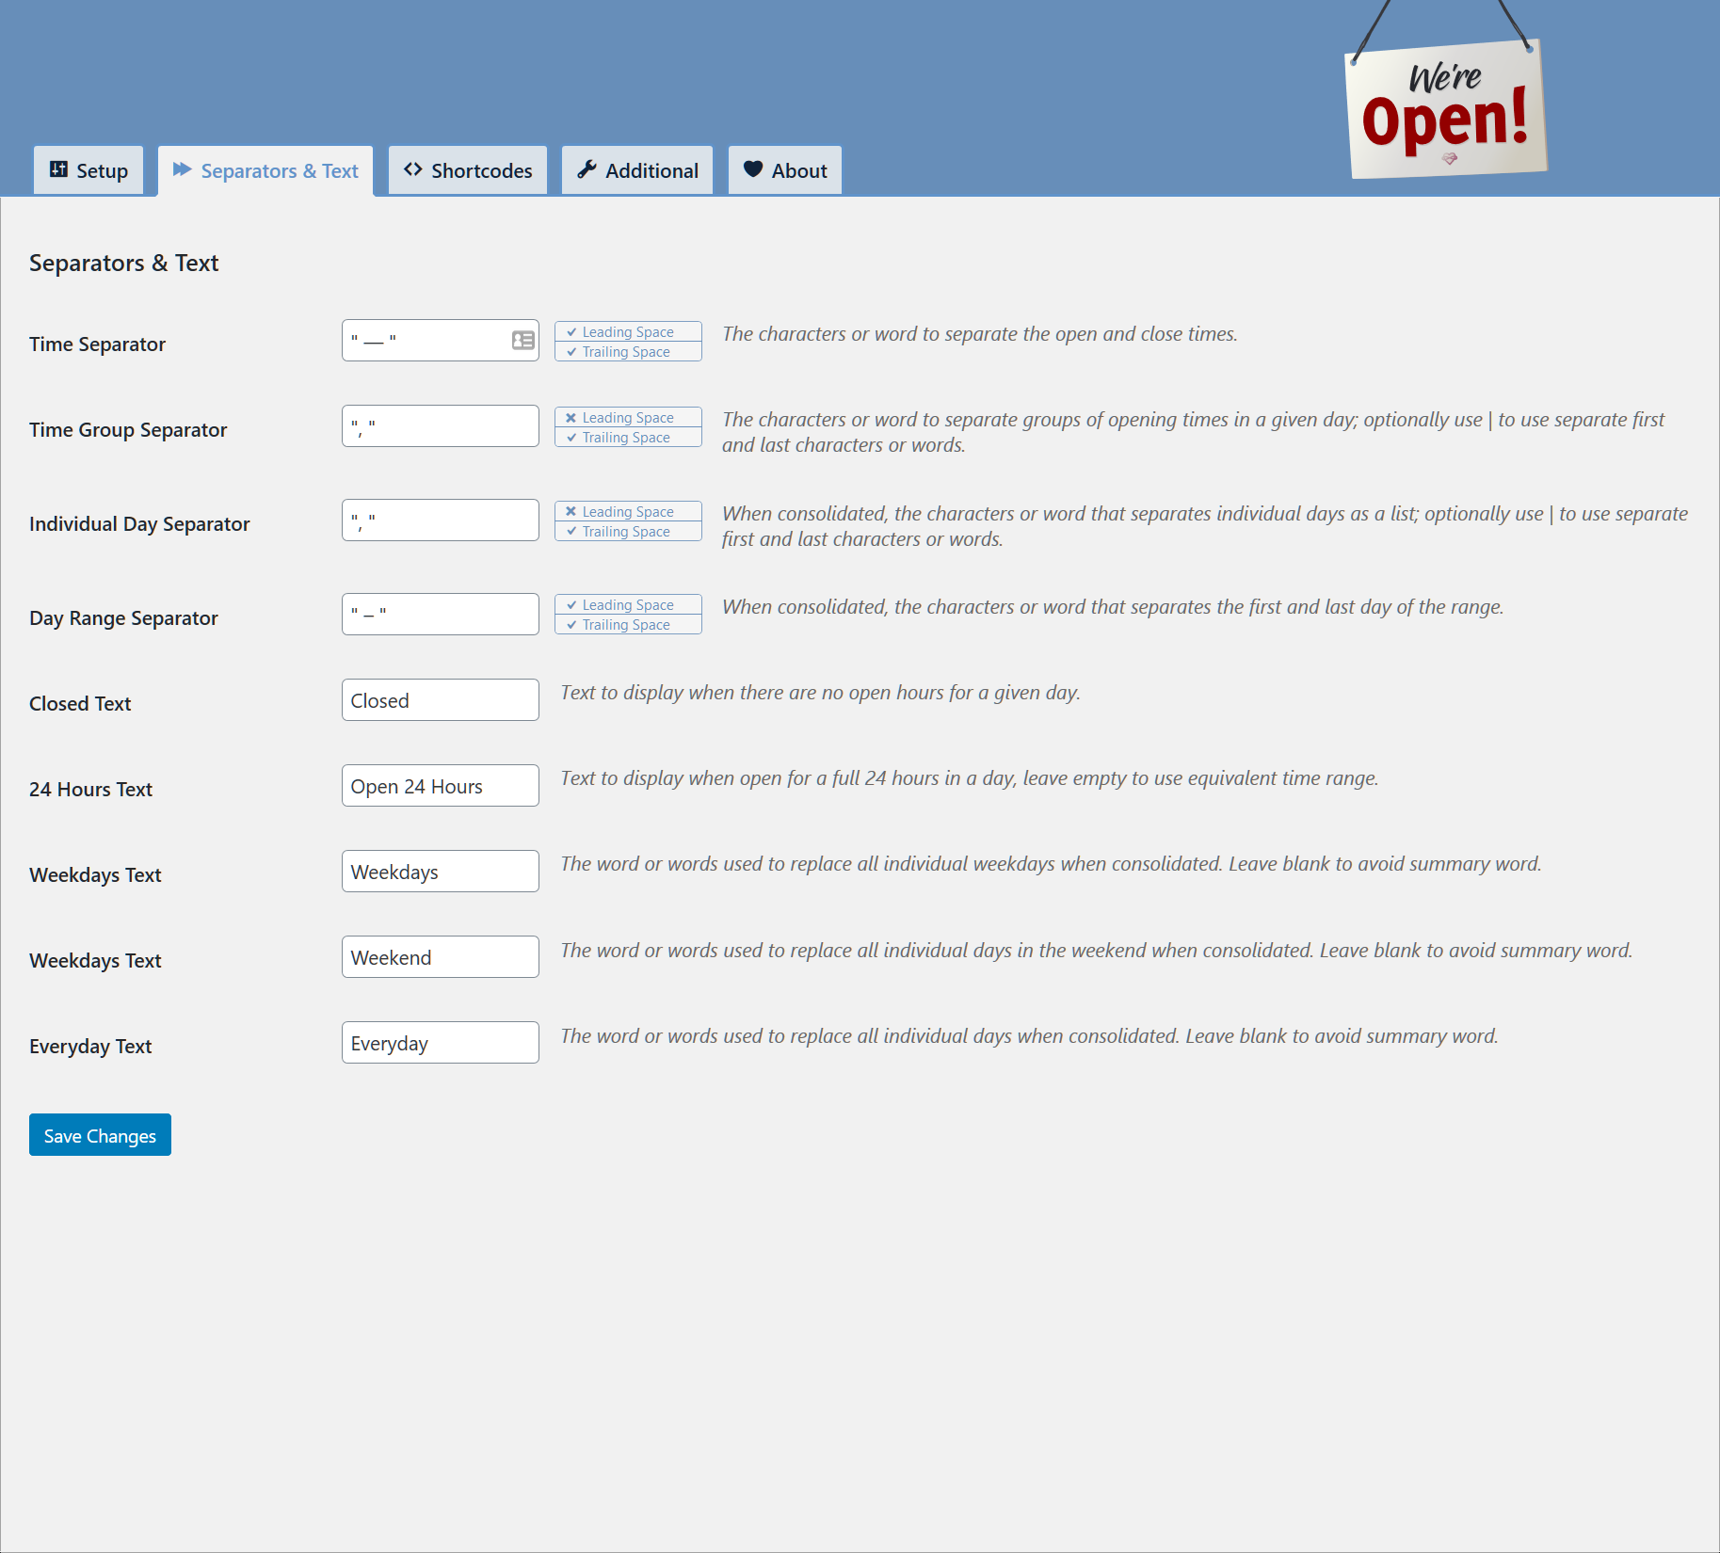This screenshot has width=1720, height=1553.
Task: Click the 24 Hours Text label
Action: [x=90, y=789]
